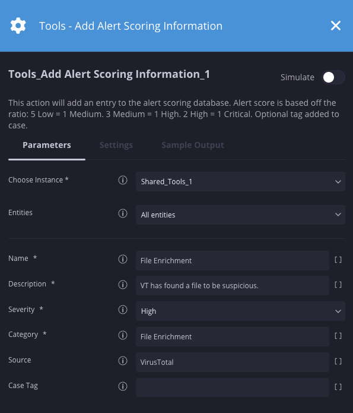Click info icon next to Category
The width and height of the screenshot is (353, 413).
click(123, 335)
